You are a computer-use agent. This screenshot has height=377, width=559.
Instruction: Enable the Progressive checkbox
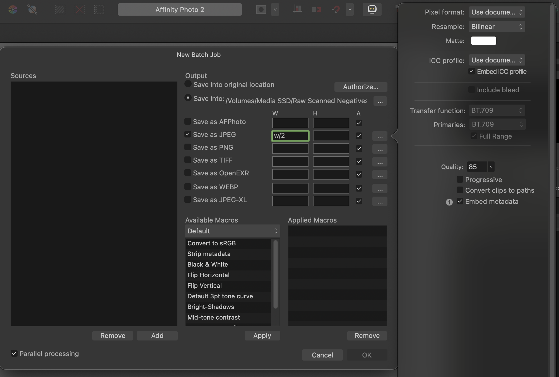pyautogui.click(x=460, y=180)
